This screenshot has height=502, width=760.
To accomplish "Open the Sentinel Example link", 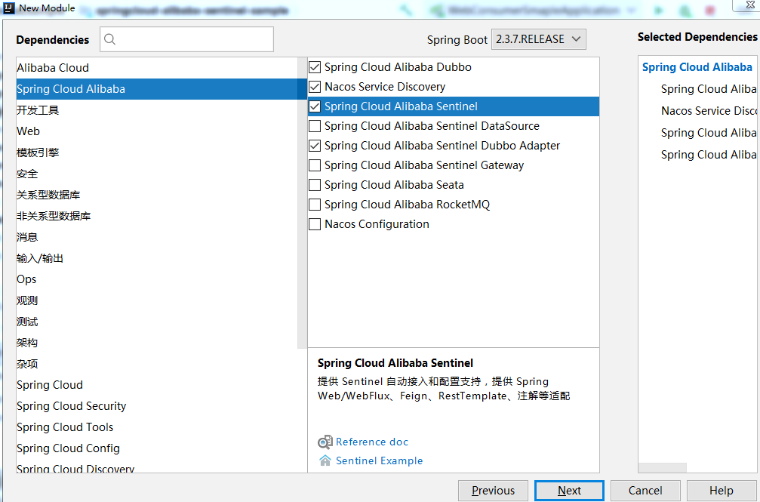I will tap(379, 460).
